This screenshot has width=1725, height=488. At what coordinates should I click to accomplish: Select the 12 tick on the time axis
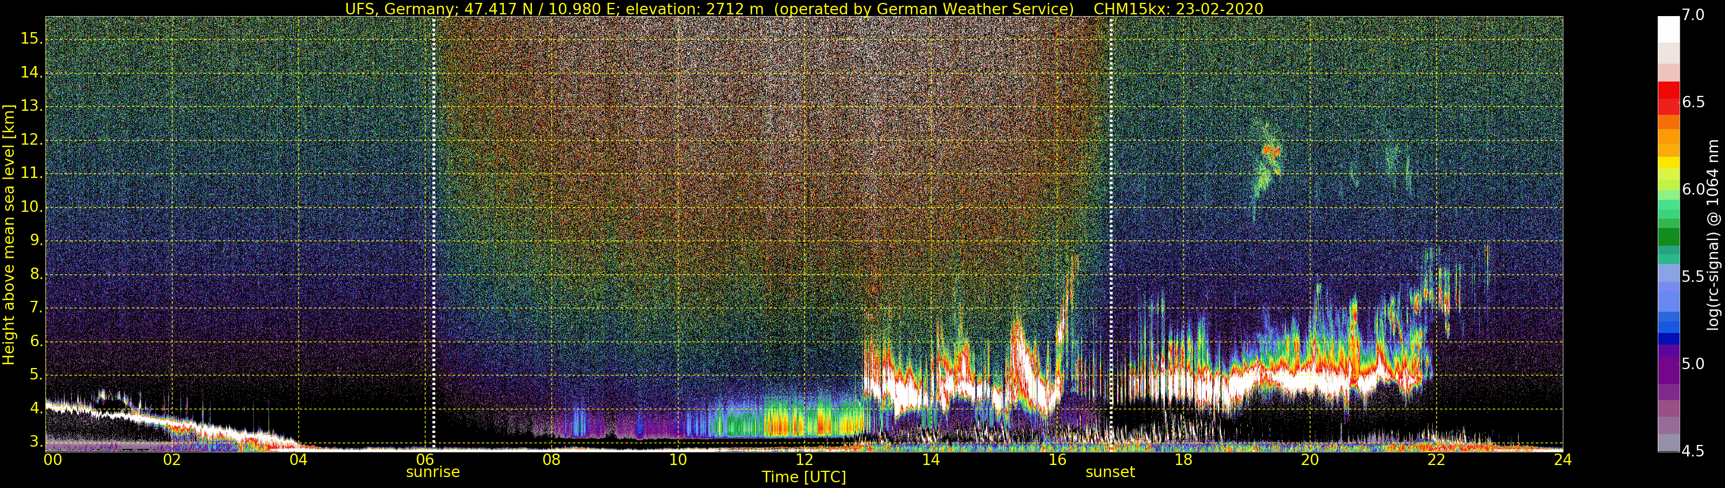click(x=804, y=460)
